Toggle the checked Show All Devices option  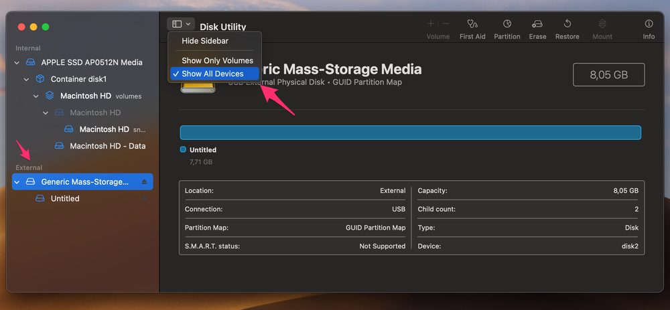pos(212,74)
